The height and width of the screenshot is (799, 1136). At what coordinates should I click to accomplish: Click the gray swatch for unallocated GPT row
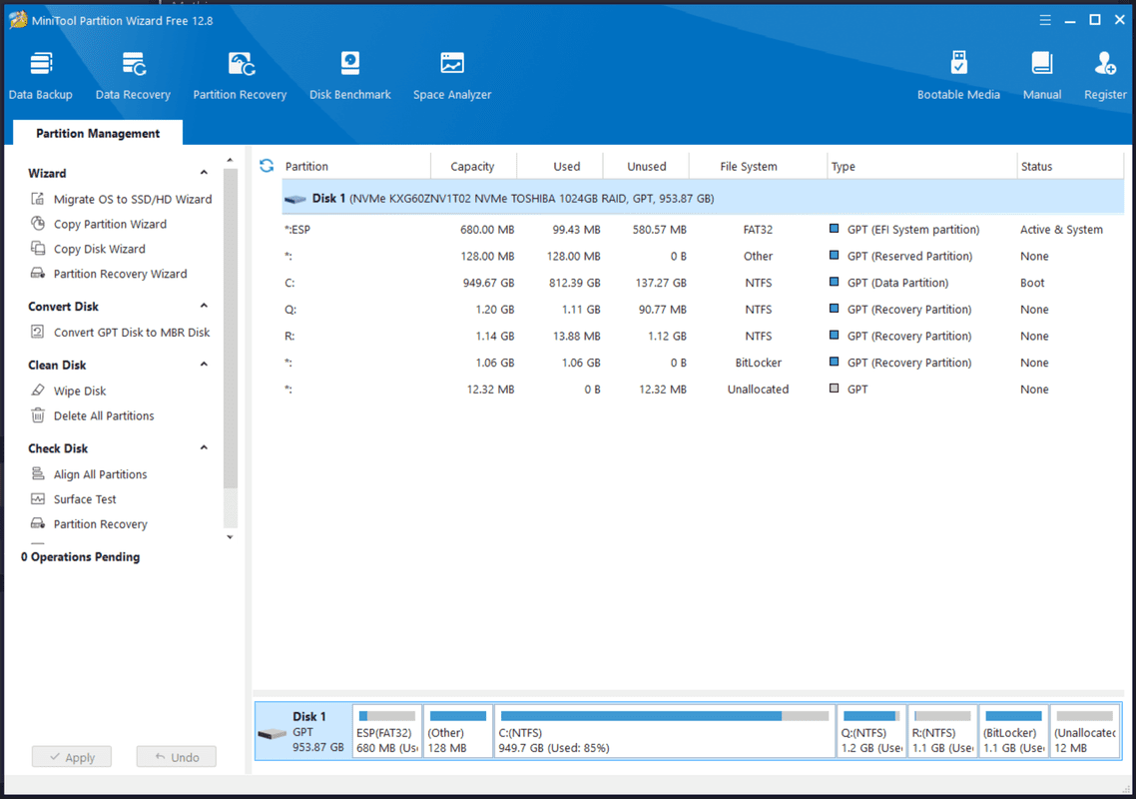pos(834,389)
